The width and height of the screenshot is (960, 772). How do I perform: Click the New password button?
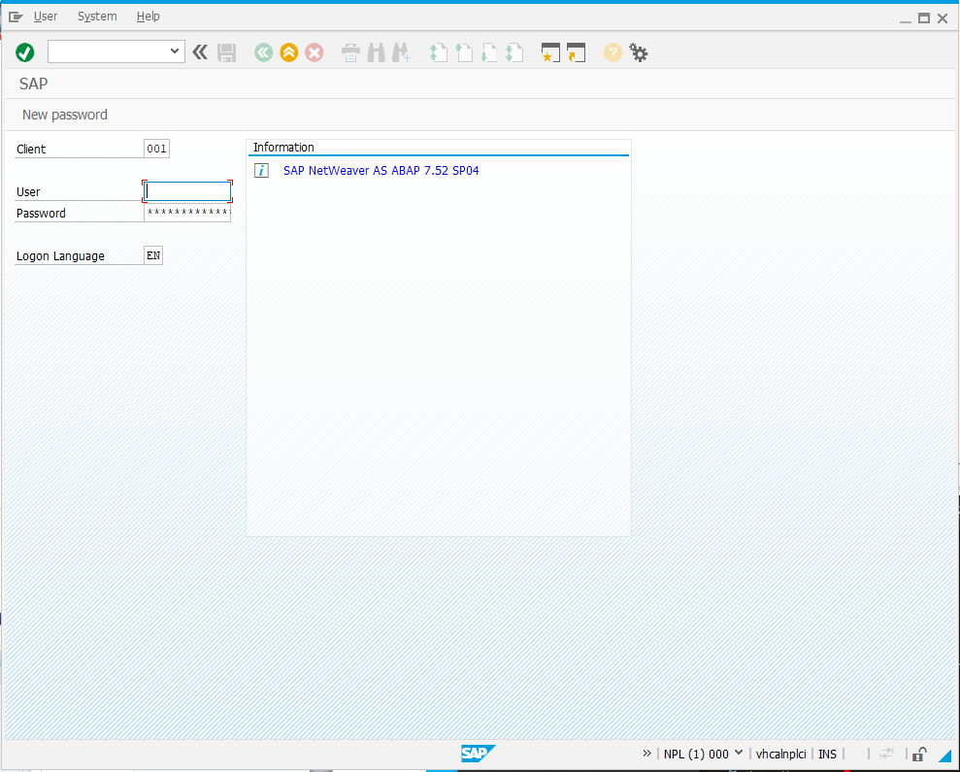(x=65, y=115)
